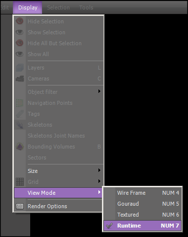The image size is (188, 237).
Task: Click the Show All eye icon
Action: (x=20, y=54)
